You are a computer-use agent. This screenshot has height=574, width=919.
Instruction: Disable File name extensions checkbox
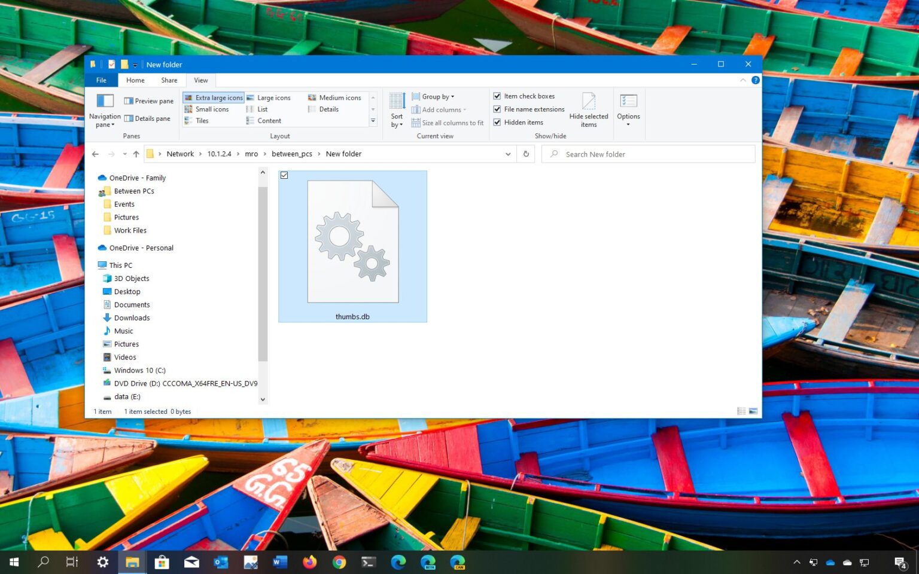click(497, 109)
